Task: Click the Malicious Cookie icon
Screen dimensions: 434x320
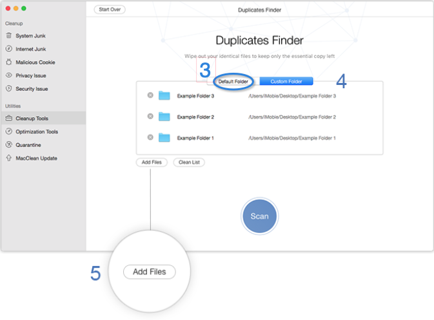Action: pyautogui.click(x=9, y=62)
